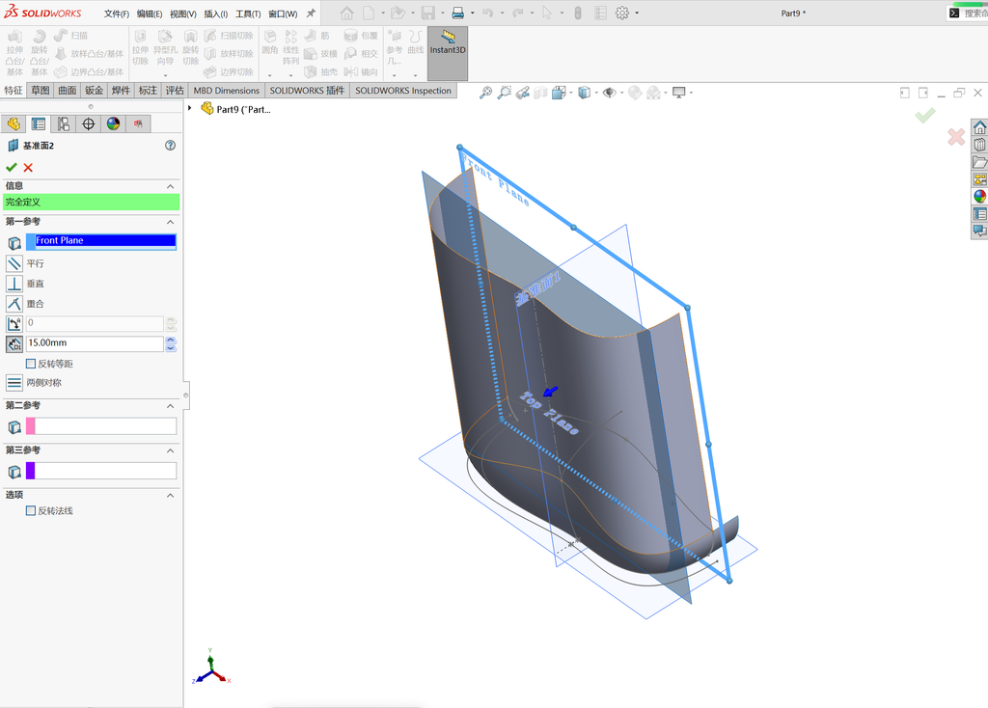
Task: Click the SOLIDWORKS logo
Action: [x=42, y=12]
